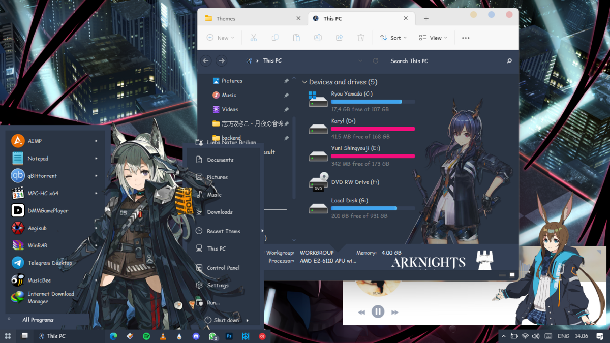Open Photoshop taskbar icon
The width and height of the screenshot is (610, 343).
(x=229, y=336)
